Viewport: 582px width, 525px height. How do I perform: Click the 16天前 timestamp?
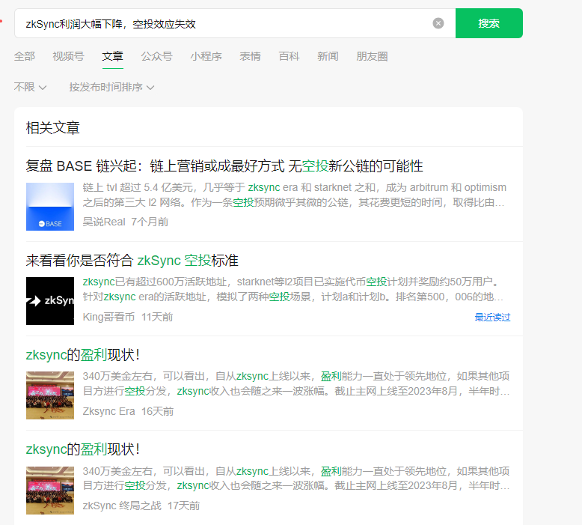157,411
